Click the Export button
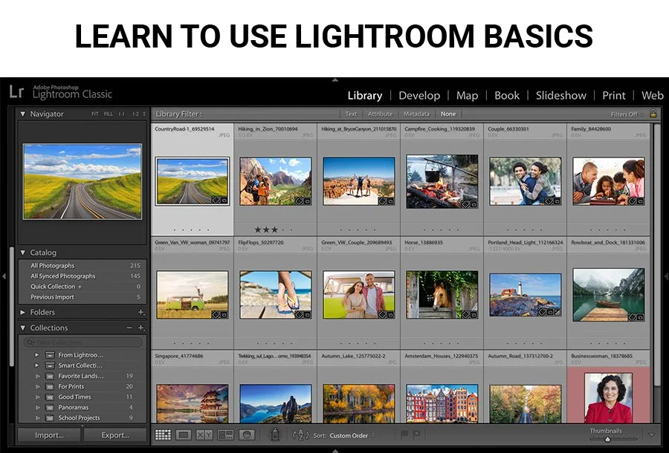The image size is (669, 453). [x=114, y=435]
